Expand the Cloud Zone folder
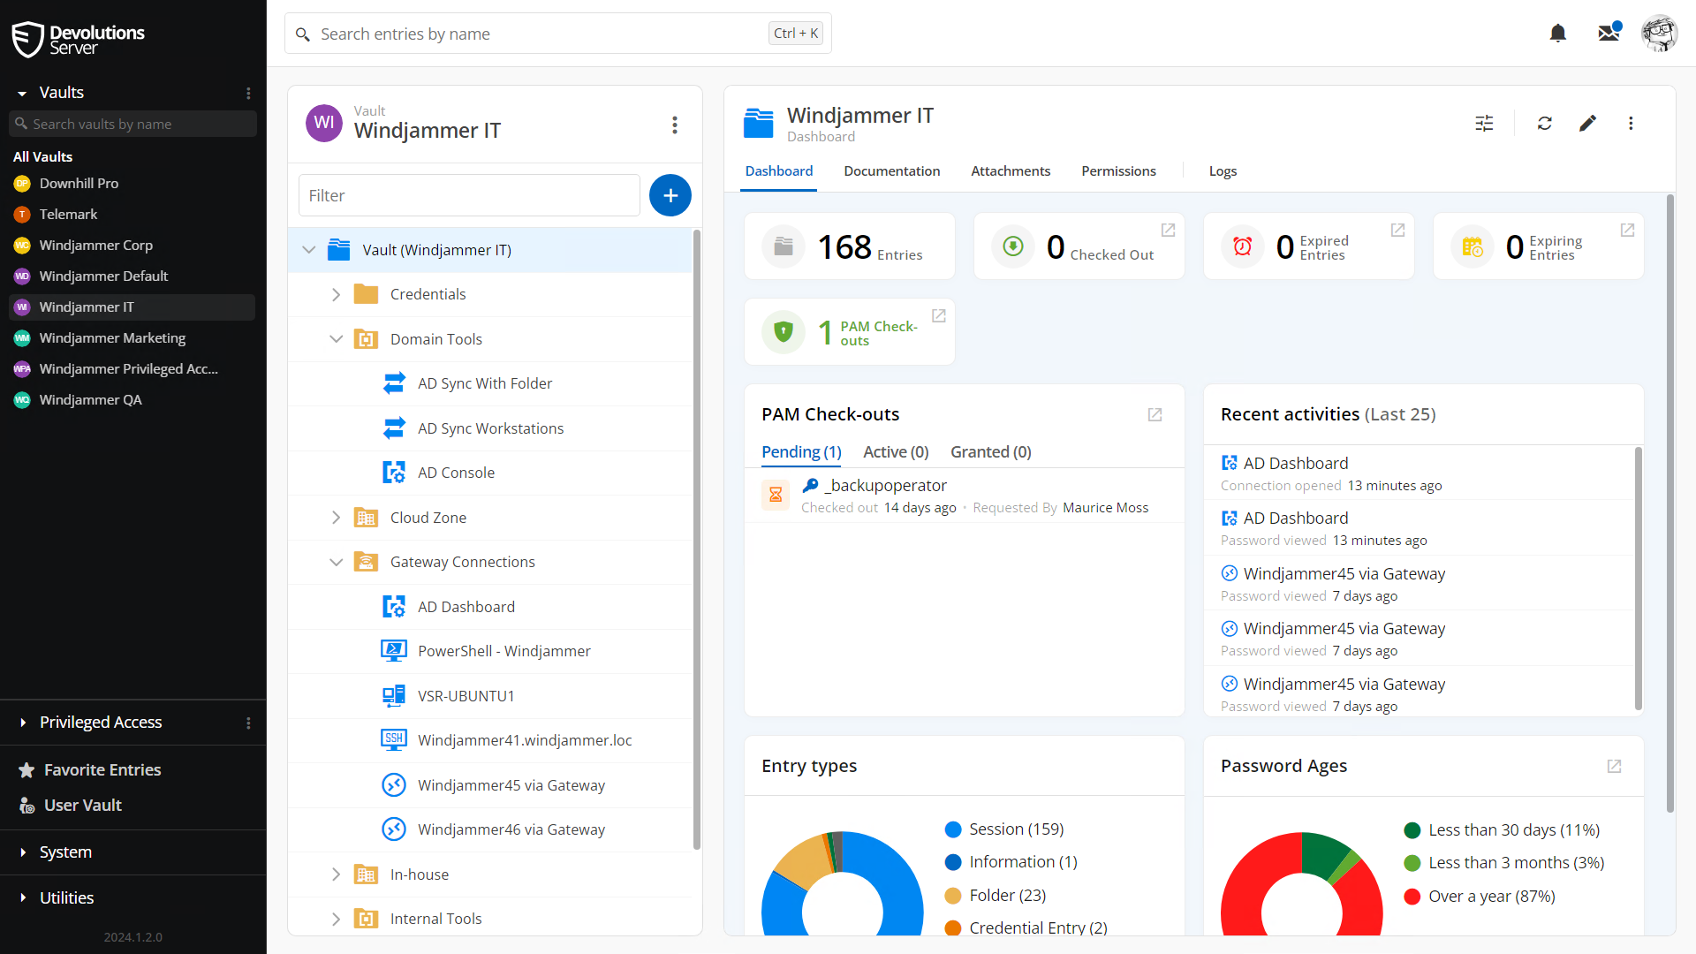This screenshot has height=954, width=1696. pyautogui.click(x=336, y=518)
